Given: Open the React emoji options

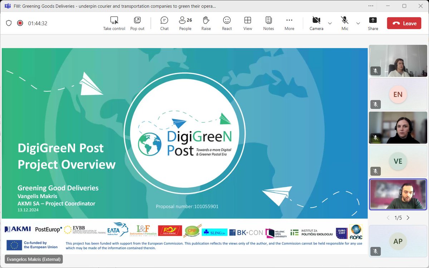Looking at the screenshot, I should 227,24.
